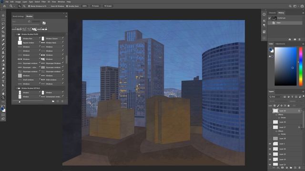
Task: Click the Home icon in the options bar
Action: pyautogui.click(x=4, y=6)
